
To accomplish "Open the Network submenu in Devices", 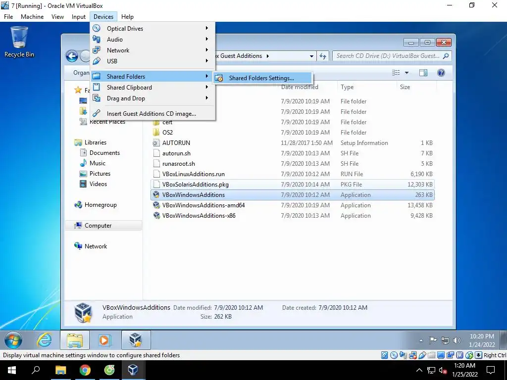I will tap(152, 50).
